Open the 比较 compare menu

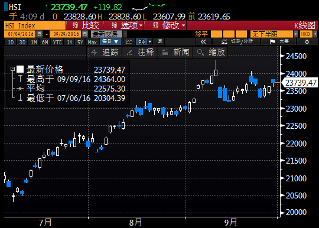(x=85, y=25)
